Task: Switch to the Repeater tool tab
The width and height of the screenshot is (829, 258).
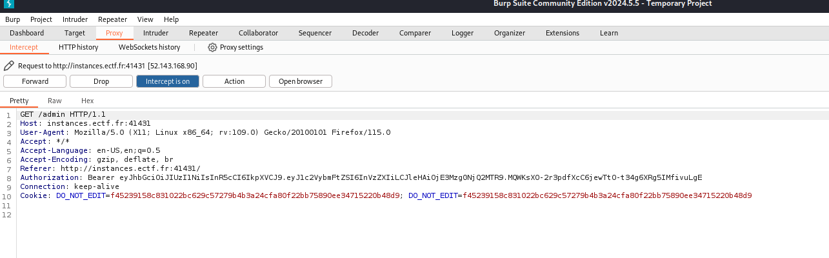Action: [x=203, y=33]
